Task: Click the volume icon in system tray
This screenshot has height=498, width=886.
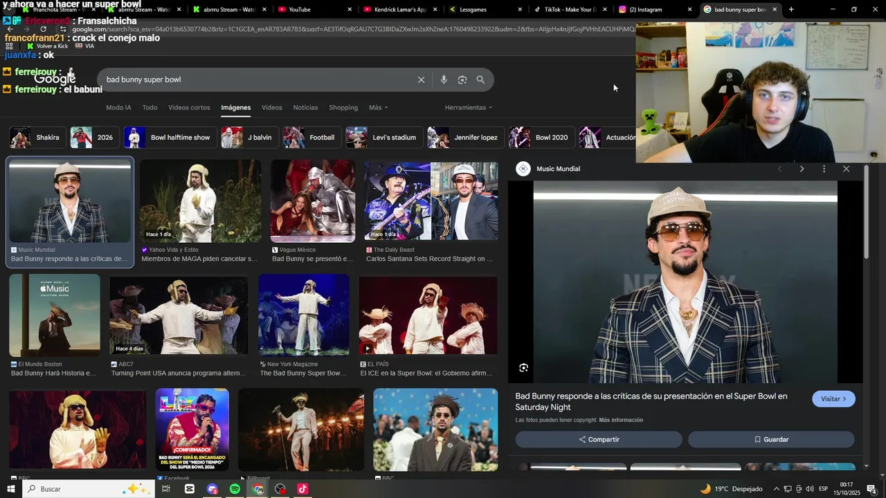Action: [x=810, y=489]
